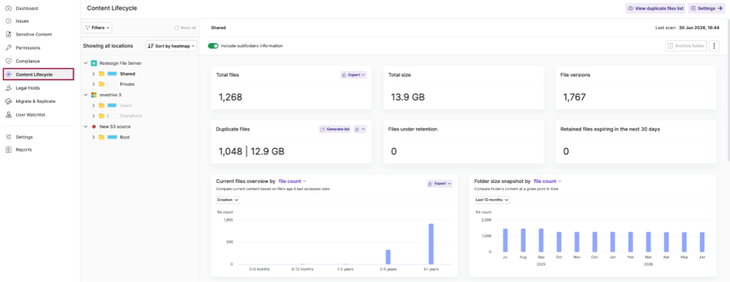The image size is (730, 282).
Task: Click the Users folder yellow icon
Action: 102,106
